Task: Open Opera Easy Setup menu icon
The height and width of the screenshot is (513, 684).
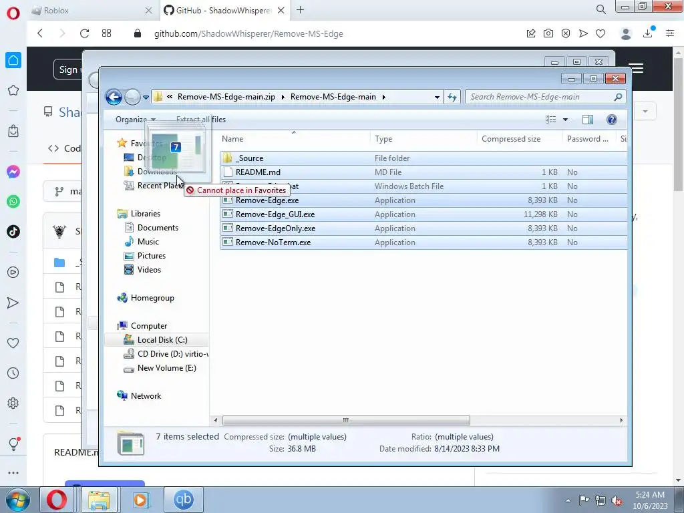Action: coord(670,33)
